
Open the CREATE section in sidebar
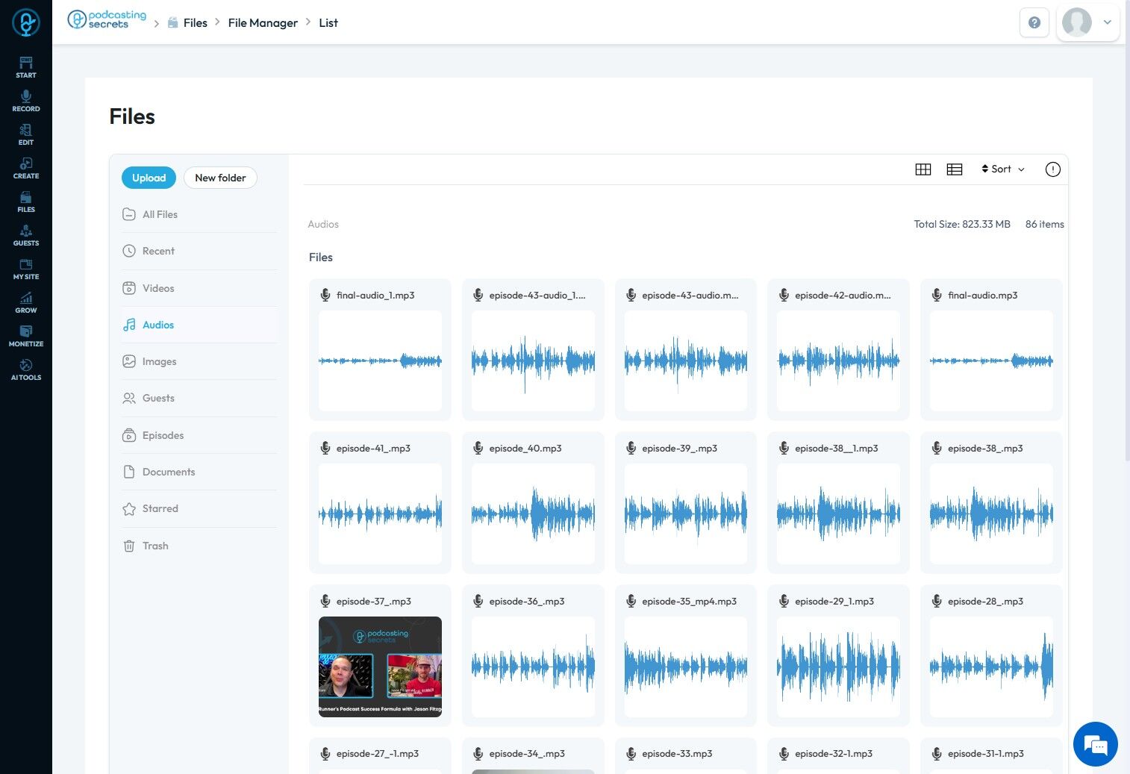[26, 168]
